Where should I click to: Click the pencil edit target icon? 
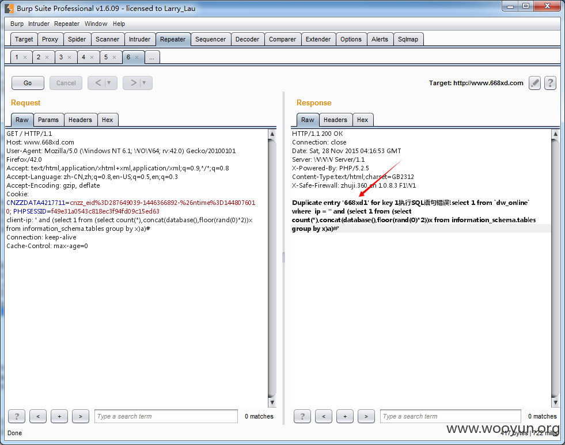(534, 83)
